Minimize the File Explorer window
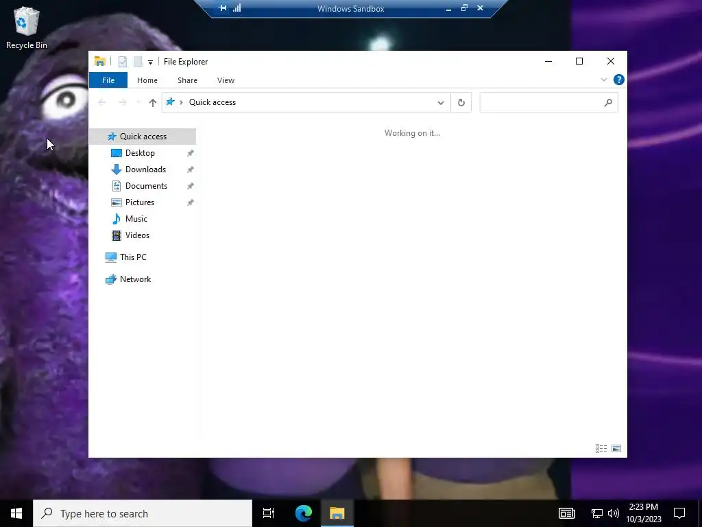Image resolution: width=702 pixels, height=527 pixels. (x=548, y=61)
